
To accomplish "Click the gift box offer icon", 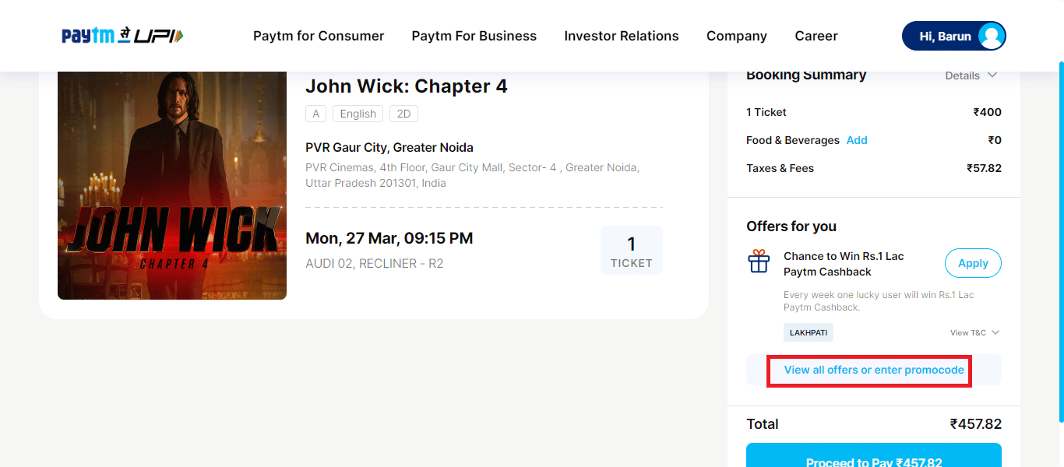I will pyautogui.click(x=759, y=262).
